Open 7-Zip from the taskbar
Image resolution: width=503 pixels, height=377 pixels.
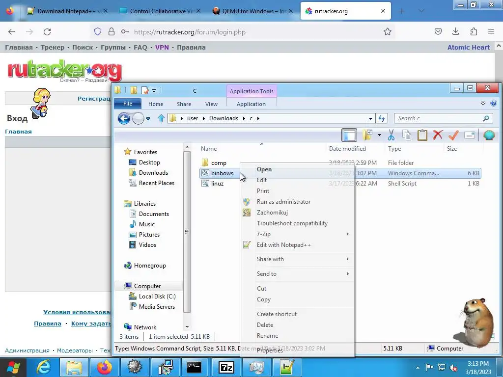click(226, 367)
